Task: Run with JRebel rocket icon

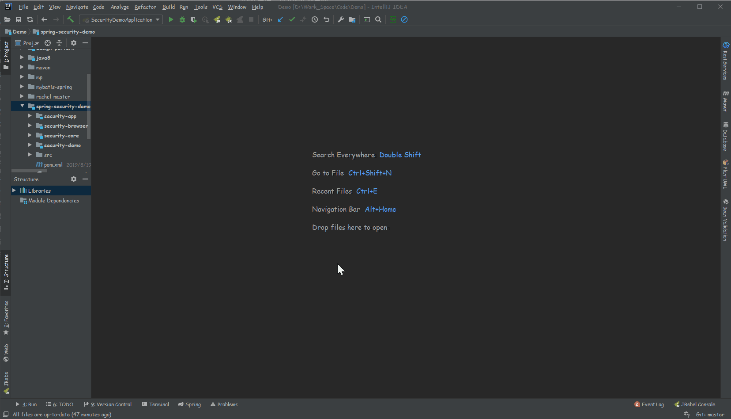Action: coord(217,19)
